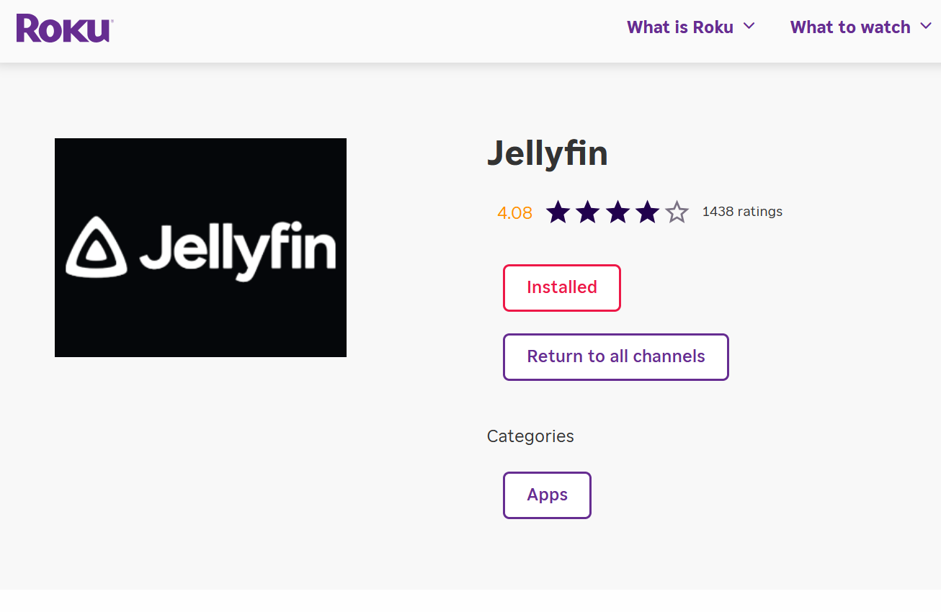Expand the What to watch chevron
This screenshot has height=612, width=941.
coord(926,27)
